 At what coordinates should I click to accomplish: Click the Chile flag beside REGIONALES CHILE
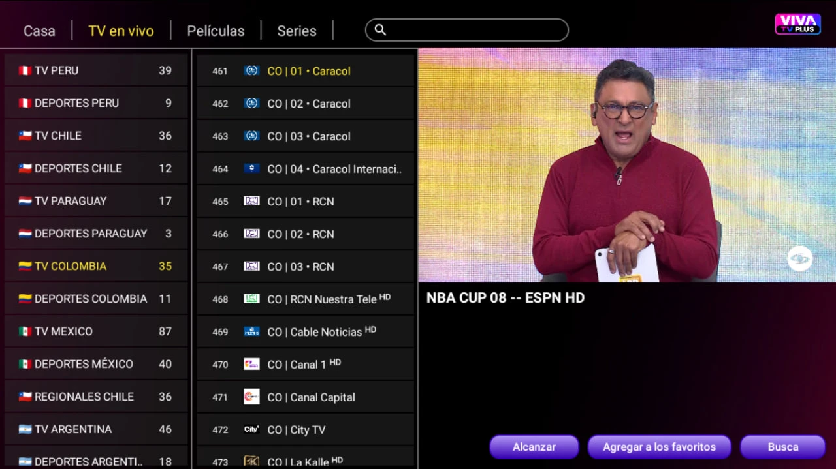pos(25,397)
